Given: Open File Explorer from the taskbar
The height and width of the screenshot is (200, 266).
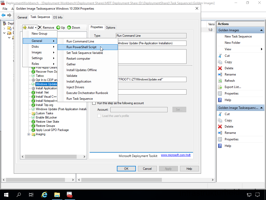Looking at the screenshot, I should [57, 195].
